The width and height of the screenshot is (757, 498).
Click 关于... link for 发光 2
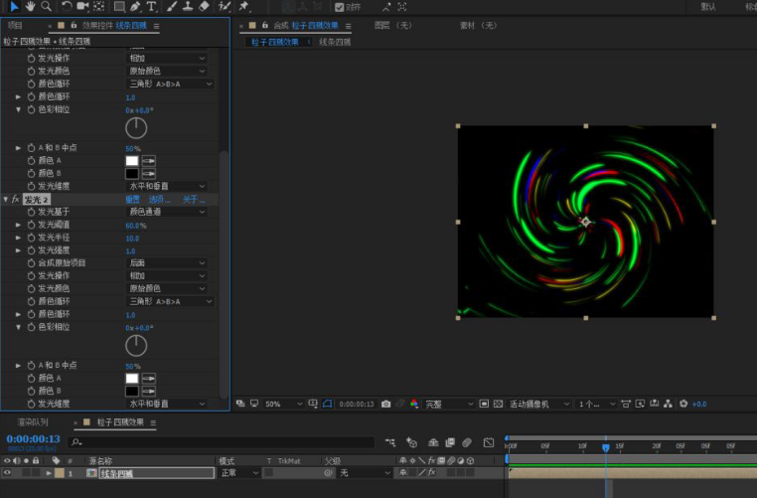tap(194, 199)
